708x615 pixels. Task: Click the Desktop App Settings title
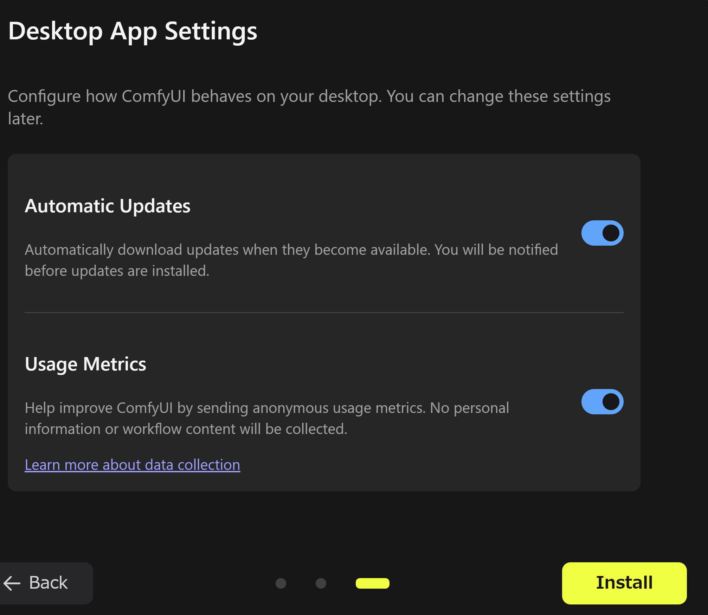[133, 31]
